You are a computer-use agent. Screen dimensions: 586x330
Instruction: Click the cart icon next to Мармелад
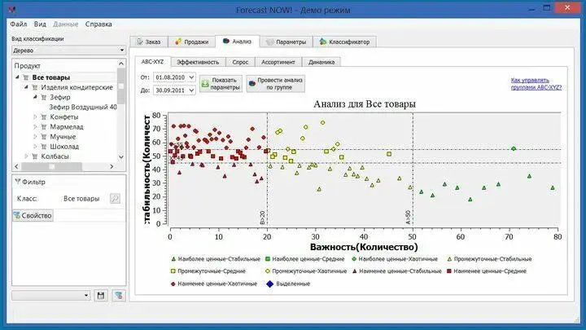(x=44, y=127)
